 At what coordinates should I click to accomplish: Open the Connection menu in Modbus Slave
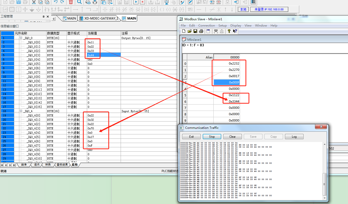[207, 26]
